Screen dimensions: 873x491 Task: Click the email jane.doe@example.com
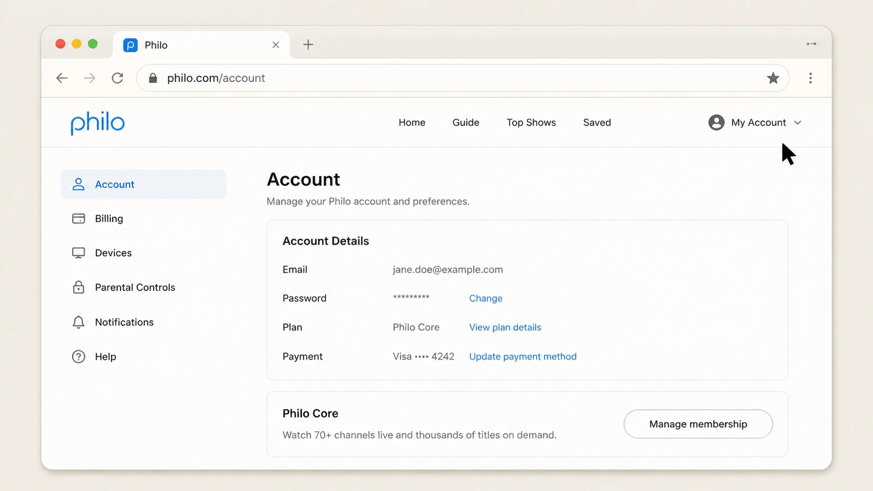pyautogui.click(x=448, y=269)
